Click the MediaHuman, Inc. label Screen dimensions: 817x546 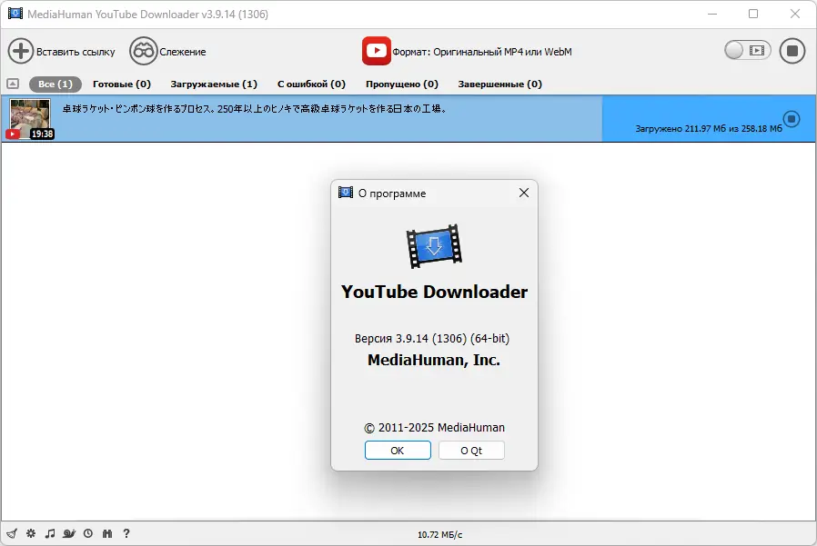click(x=433, y=360)
